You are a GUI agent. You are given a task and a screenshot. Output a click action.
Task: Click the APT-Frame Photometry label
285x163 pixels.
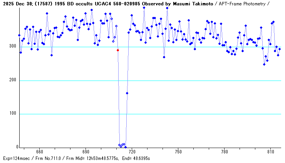[243, 4]
